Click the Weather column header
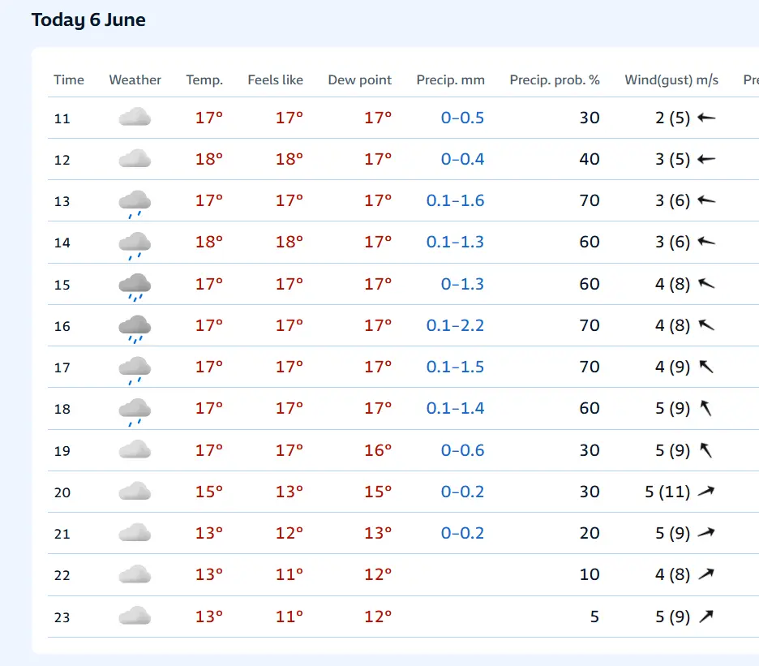The height and width of the screenshot is (666, 759). 135,79
